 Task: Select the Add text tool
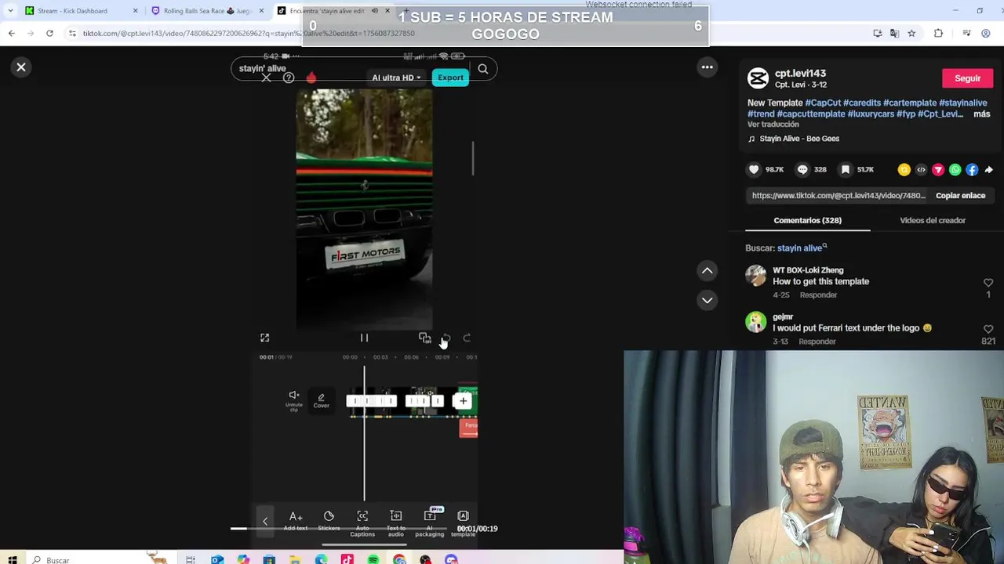(296, 520)
